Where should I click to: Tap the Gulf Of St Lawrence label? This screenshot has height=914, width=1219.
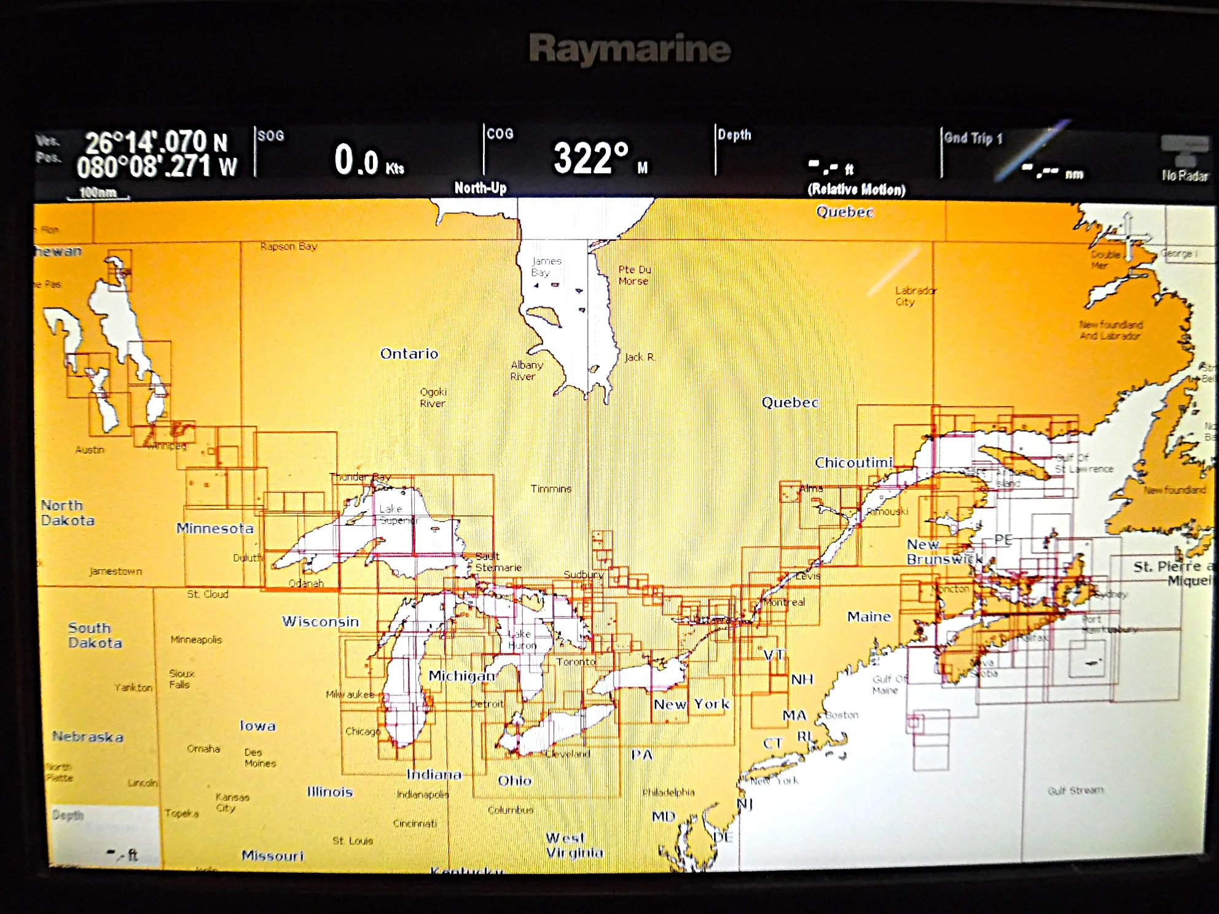pos(1084,463)
